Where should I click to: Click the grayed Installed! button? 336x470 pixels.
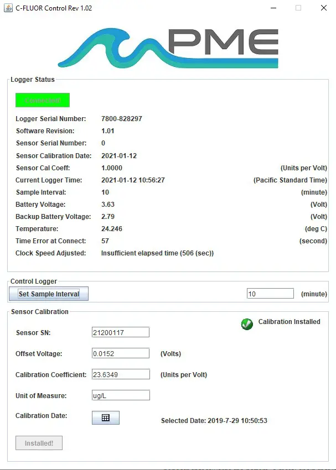tap(39, 443)
